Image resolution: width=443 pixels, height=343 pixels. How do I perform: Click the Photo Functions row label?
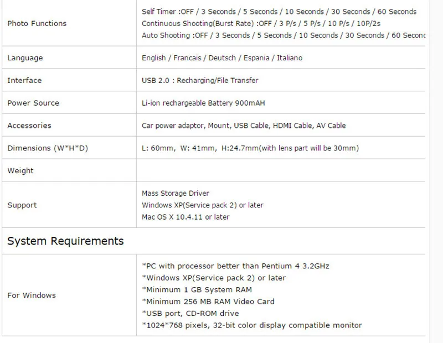tap(37, 23)
